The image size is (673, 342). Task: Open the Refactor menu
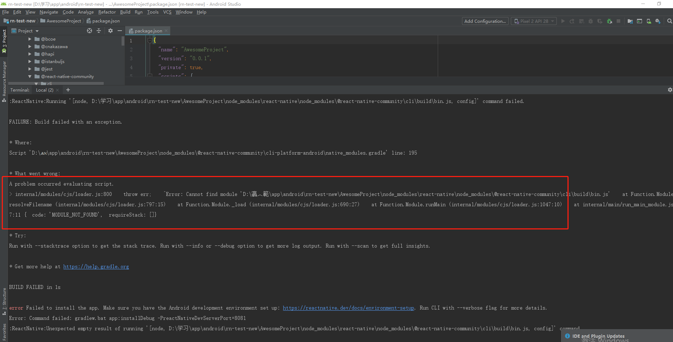click(107, 12)
